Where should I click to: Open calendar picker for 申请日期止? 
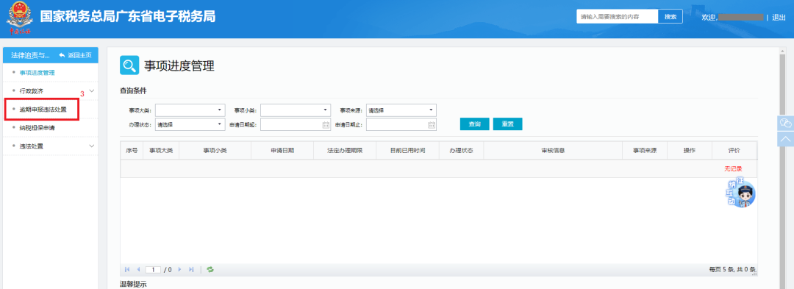click(x=432, y=125)
